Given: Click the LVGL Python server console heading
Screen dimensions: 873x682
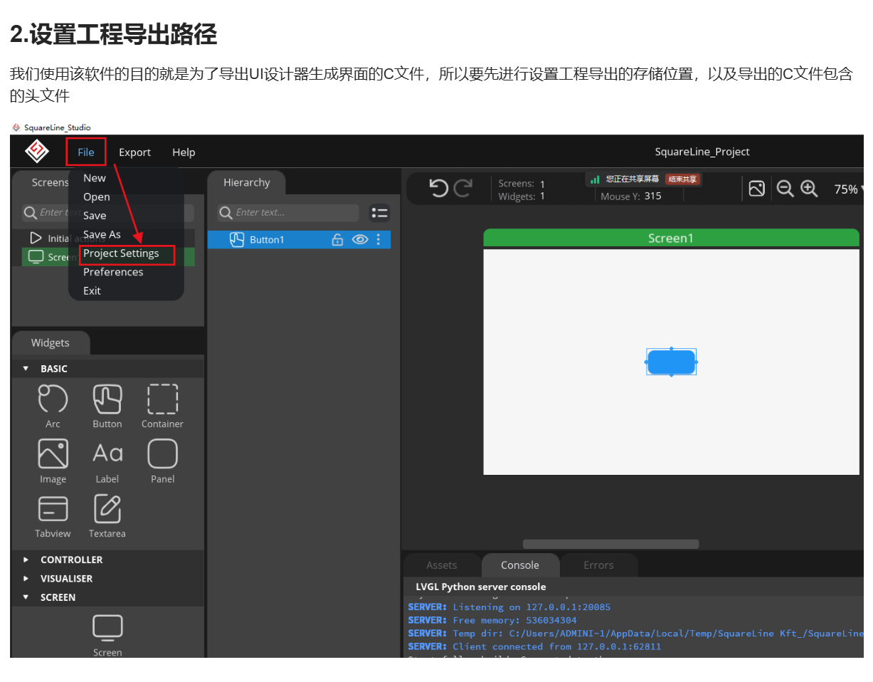Looking at the screenshot, I should [481, 587].
